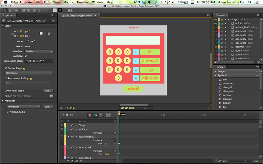This screenshot has height=164, width=263.
Task: Open the File menu
Action: point(38,2)
